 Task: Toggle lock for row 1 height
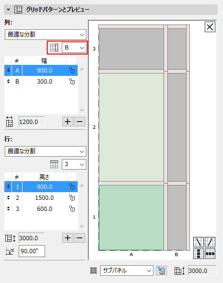point(72,186)
